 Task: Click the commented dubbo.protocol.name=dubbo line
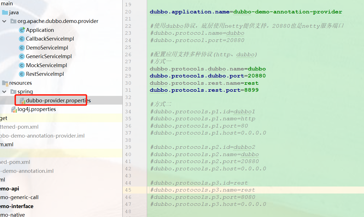point(197,33)
